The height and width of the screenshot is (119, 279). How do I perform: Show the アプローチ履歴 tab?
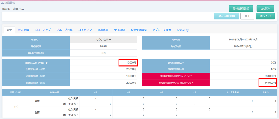(162, 30)
